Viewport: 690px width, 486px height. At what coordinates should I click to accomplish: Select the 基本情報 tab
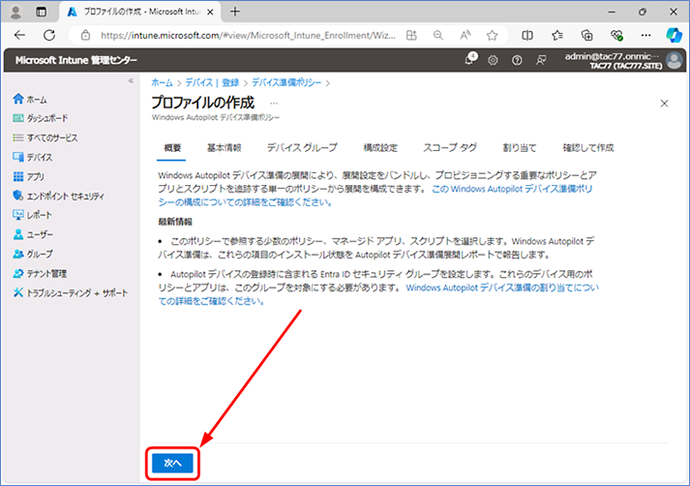tap(224, 148)
